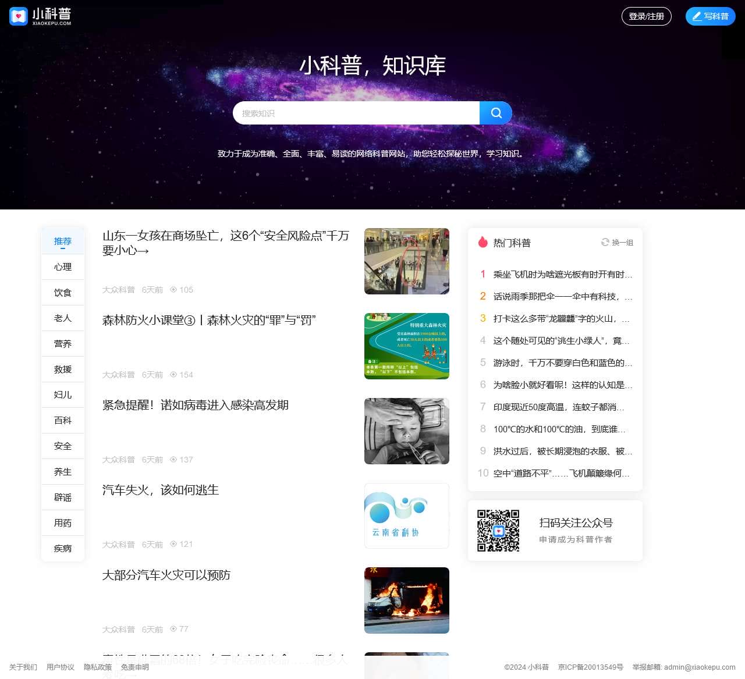Open the article 汽车失火，该如何逃生
Viewport: 745px width, 679px height.
[x=160, y=490]
